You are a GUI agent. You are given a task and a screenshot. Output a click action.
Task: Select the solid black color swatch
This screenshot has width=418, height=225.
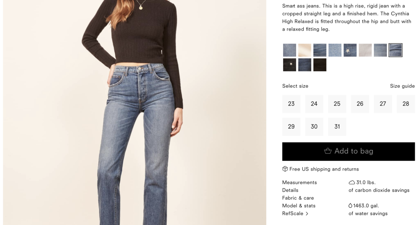(x=320, y=65)
